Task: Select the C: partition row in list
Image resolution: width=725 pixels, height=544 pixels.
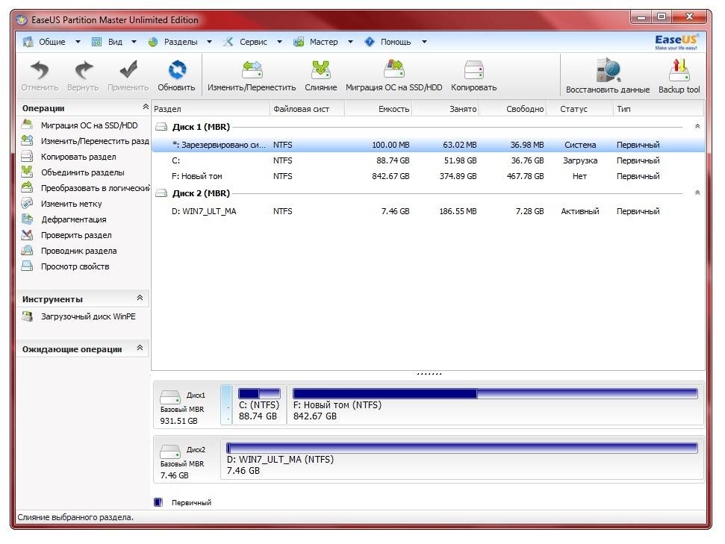Action: click(428, 160)
